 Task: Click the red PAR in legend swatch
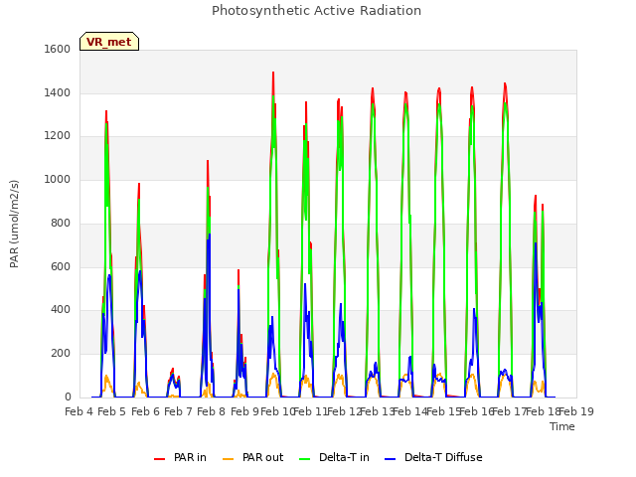159,459
